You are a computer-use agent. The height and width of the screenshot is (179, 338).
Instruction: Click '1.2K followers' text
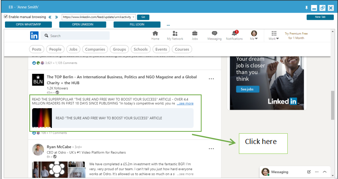point(57,88)
